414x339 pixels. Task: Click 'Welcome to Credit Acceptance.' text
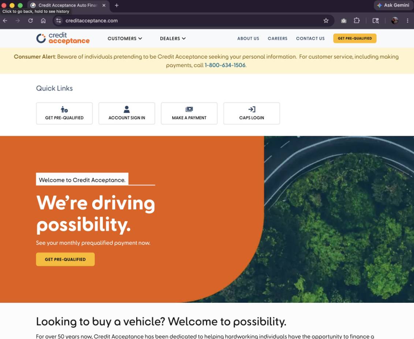tap(82, 180)
